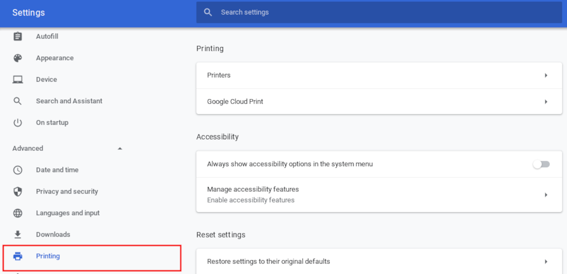This screenshot has width=567, height=274.
Task: Collapse the Advanced settings section
Action: tap(120, 148)
